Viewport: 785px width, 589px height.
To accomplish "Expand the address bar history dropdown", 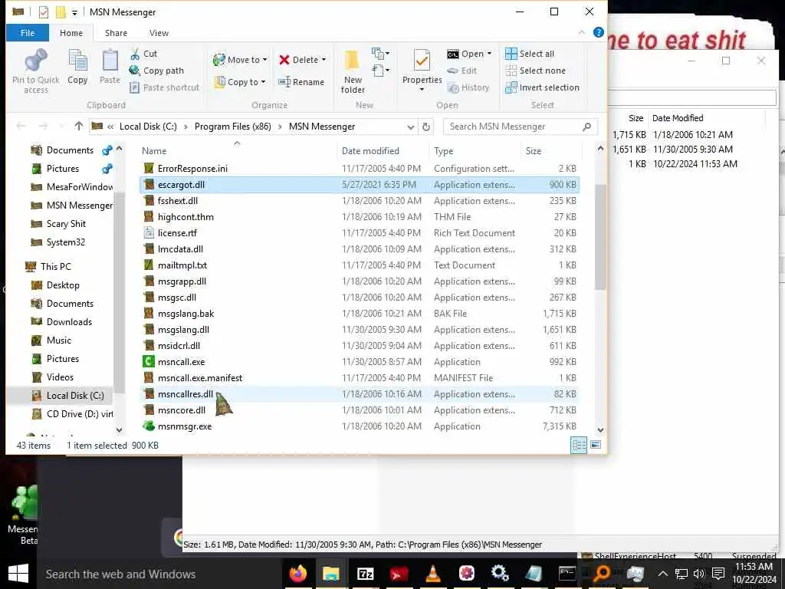I will [x=411, y=127].
